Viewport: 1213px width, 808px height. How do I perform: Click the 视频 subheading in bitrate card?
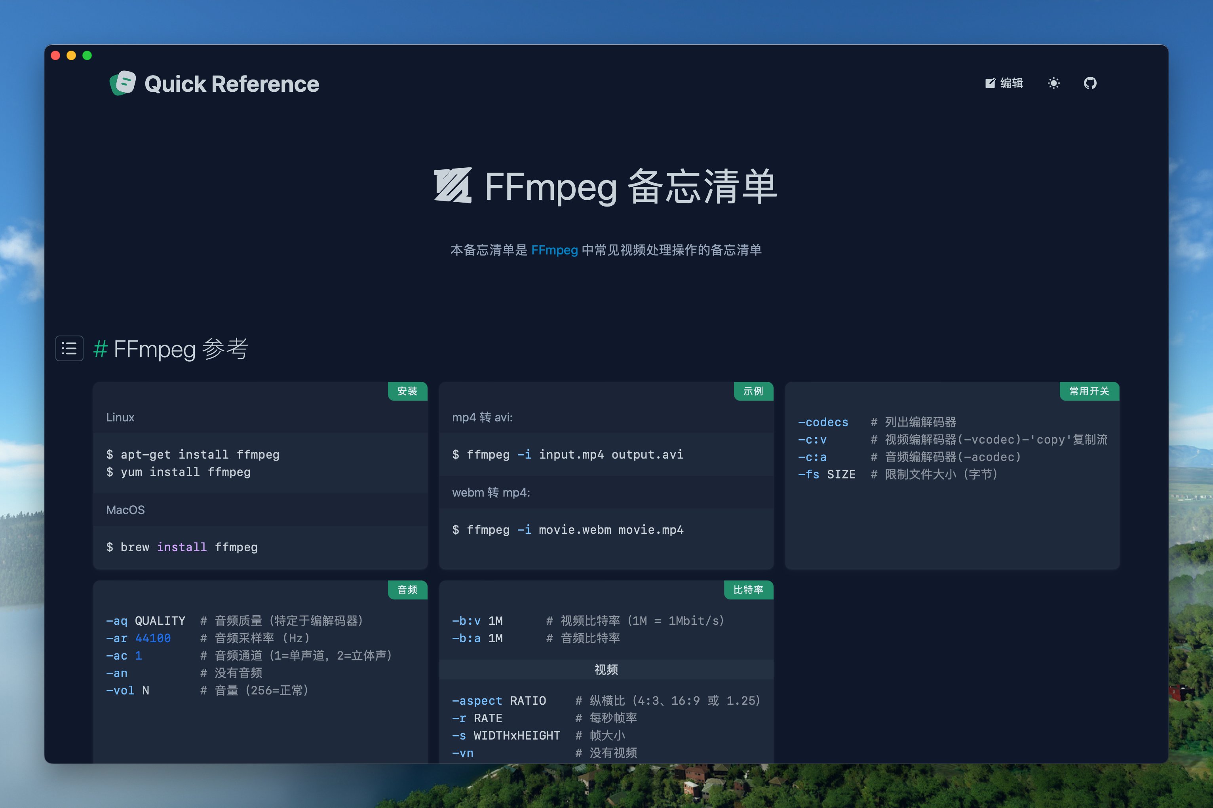pyautogui.click(x=606, y=670)
